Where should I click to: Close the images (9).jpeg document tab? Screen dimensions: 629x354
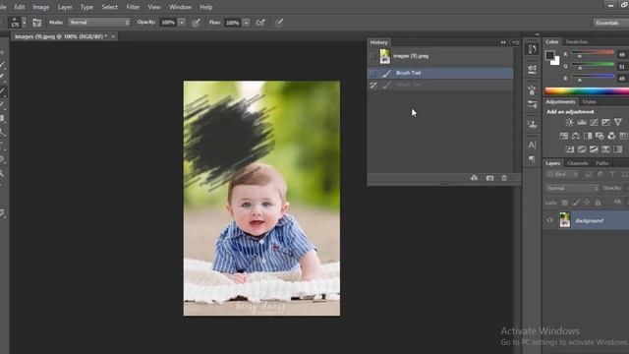pos(113,36)
